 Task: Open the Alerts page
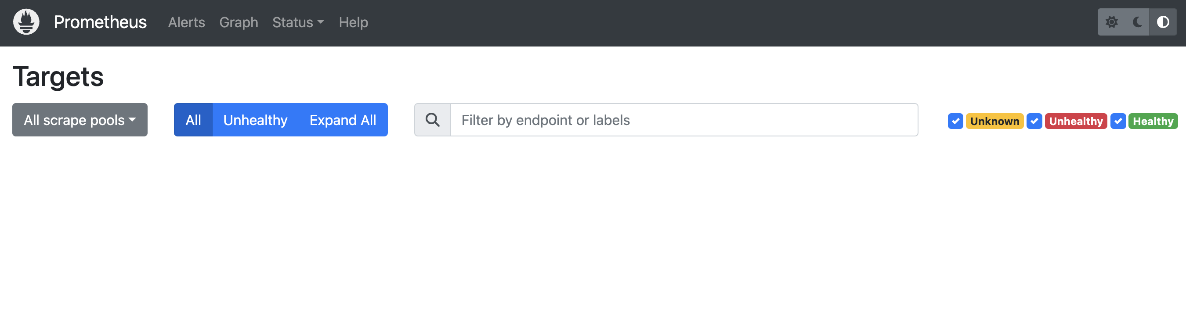tap(186, 22)
